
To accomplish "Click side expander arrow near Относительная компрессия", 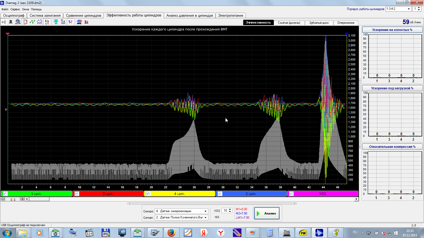I will tap(360, 146).
